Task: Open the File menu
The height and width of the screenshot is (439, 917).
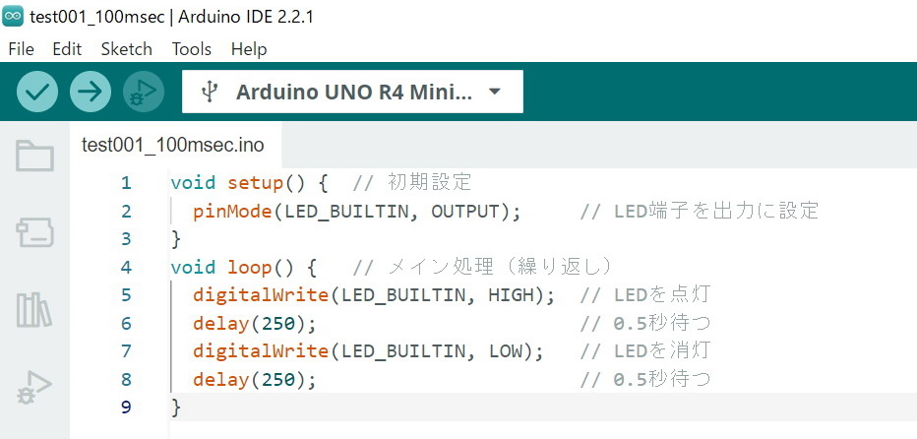Action: click(x=21, y=49)
